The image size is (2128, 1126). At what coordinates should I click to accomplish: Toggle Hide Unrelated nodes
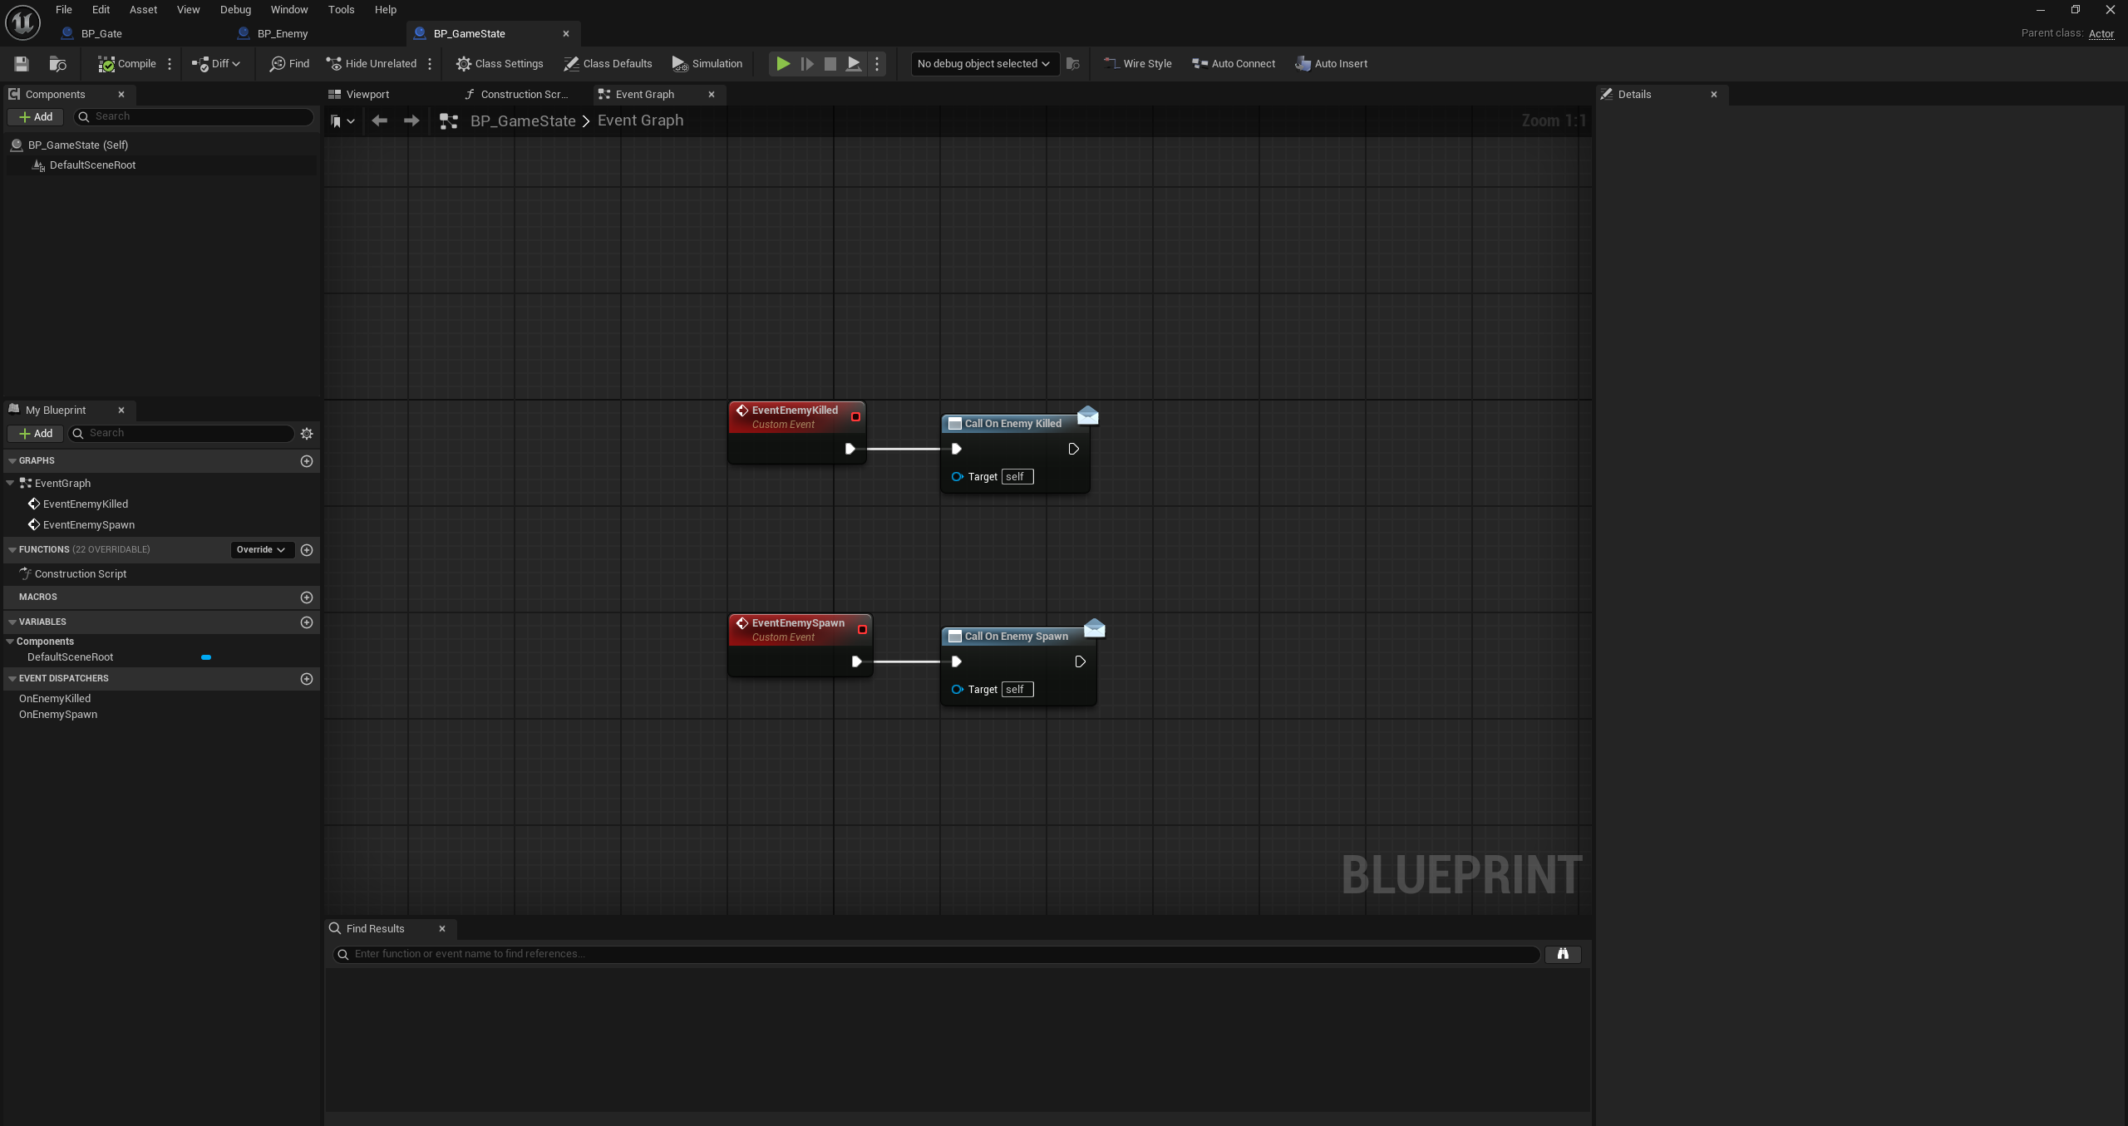coord(372,64)
